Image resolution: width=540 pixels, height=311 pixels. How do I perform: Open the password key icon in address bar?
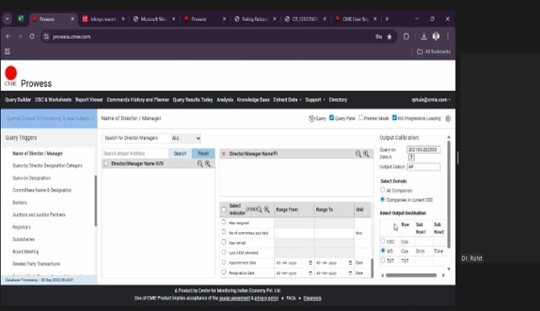coord(379,36)
